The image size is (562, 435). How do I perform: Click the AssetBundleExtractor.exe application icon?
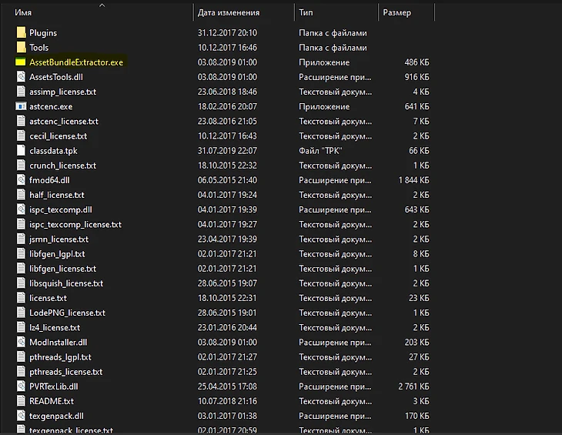point(21,62)
